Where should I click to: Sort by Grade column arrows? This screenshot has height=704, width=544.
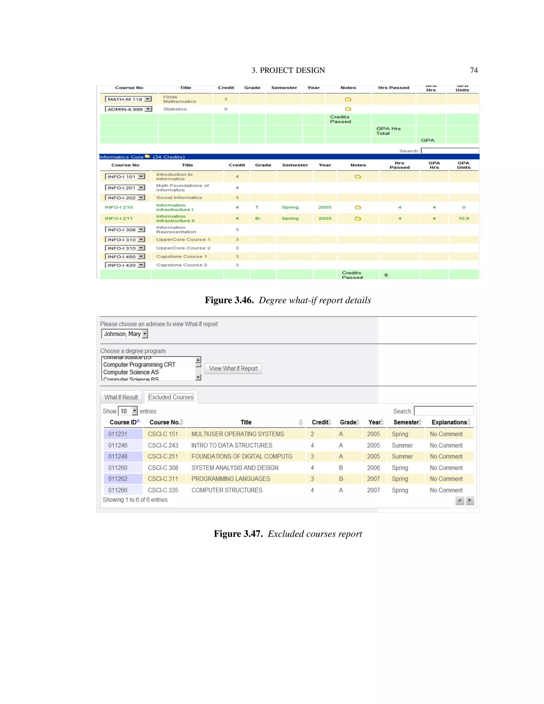pyautogui.click(x=358, y=422)
